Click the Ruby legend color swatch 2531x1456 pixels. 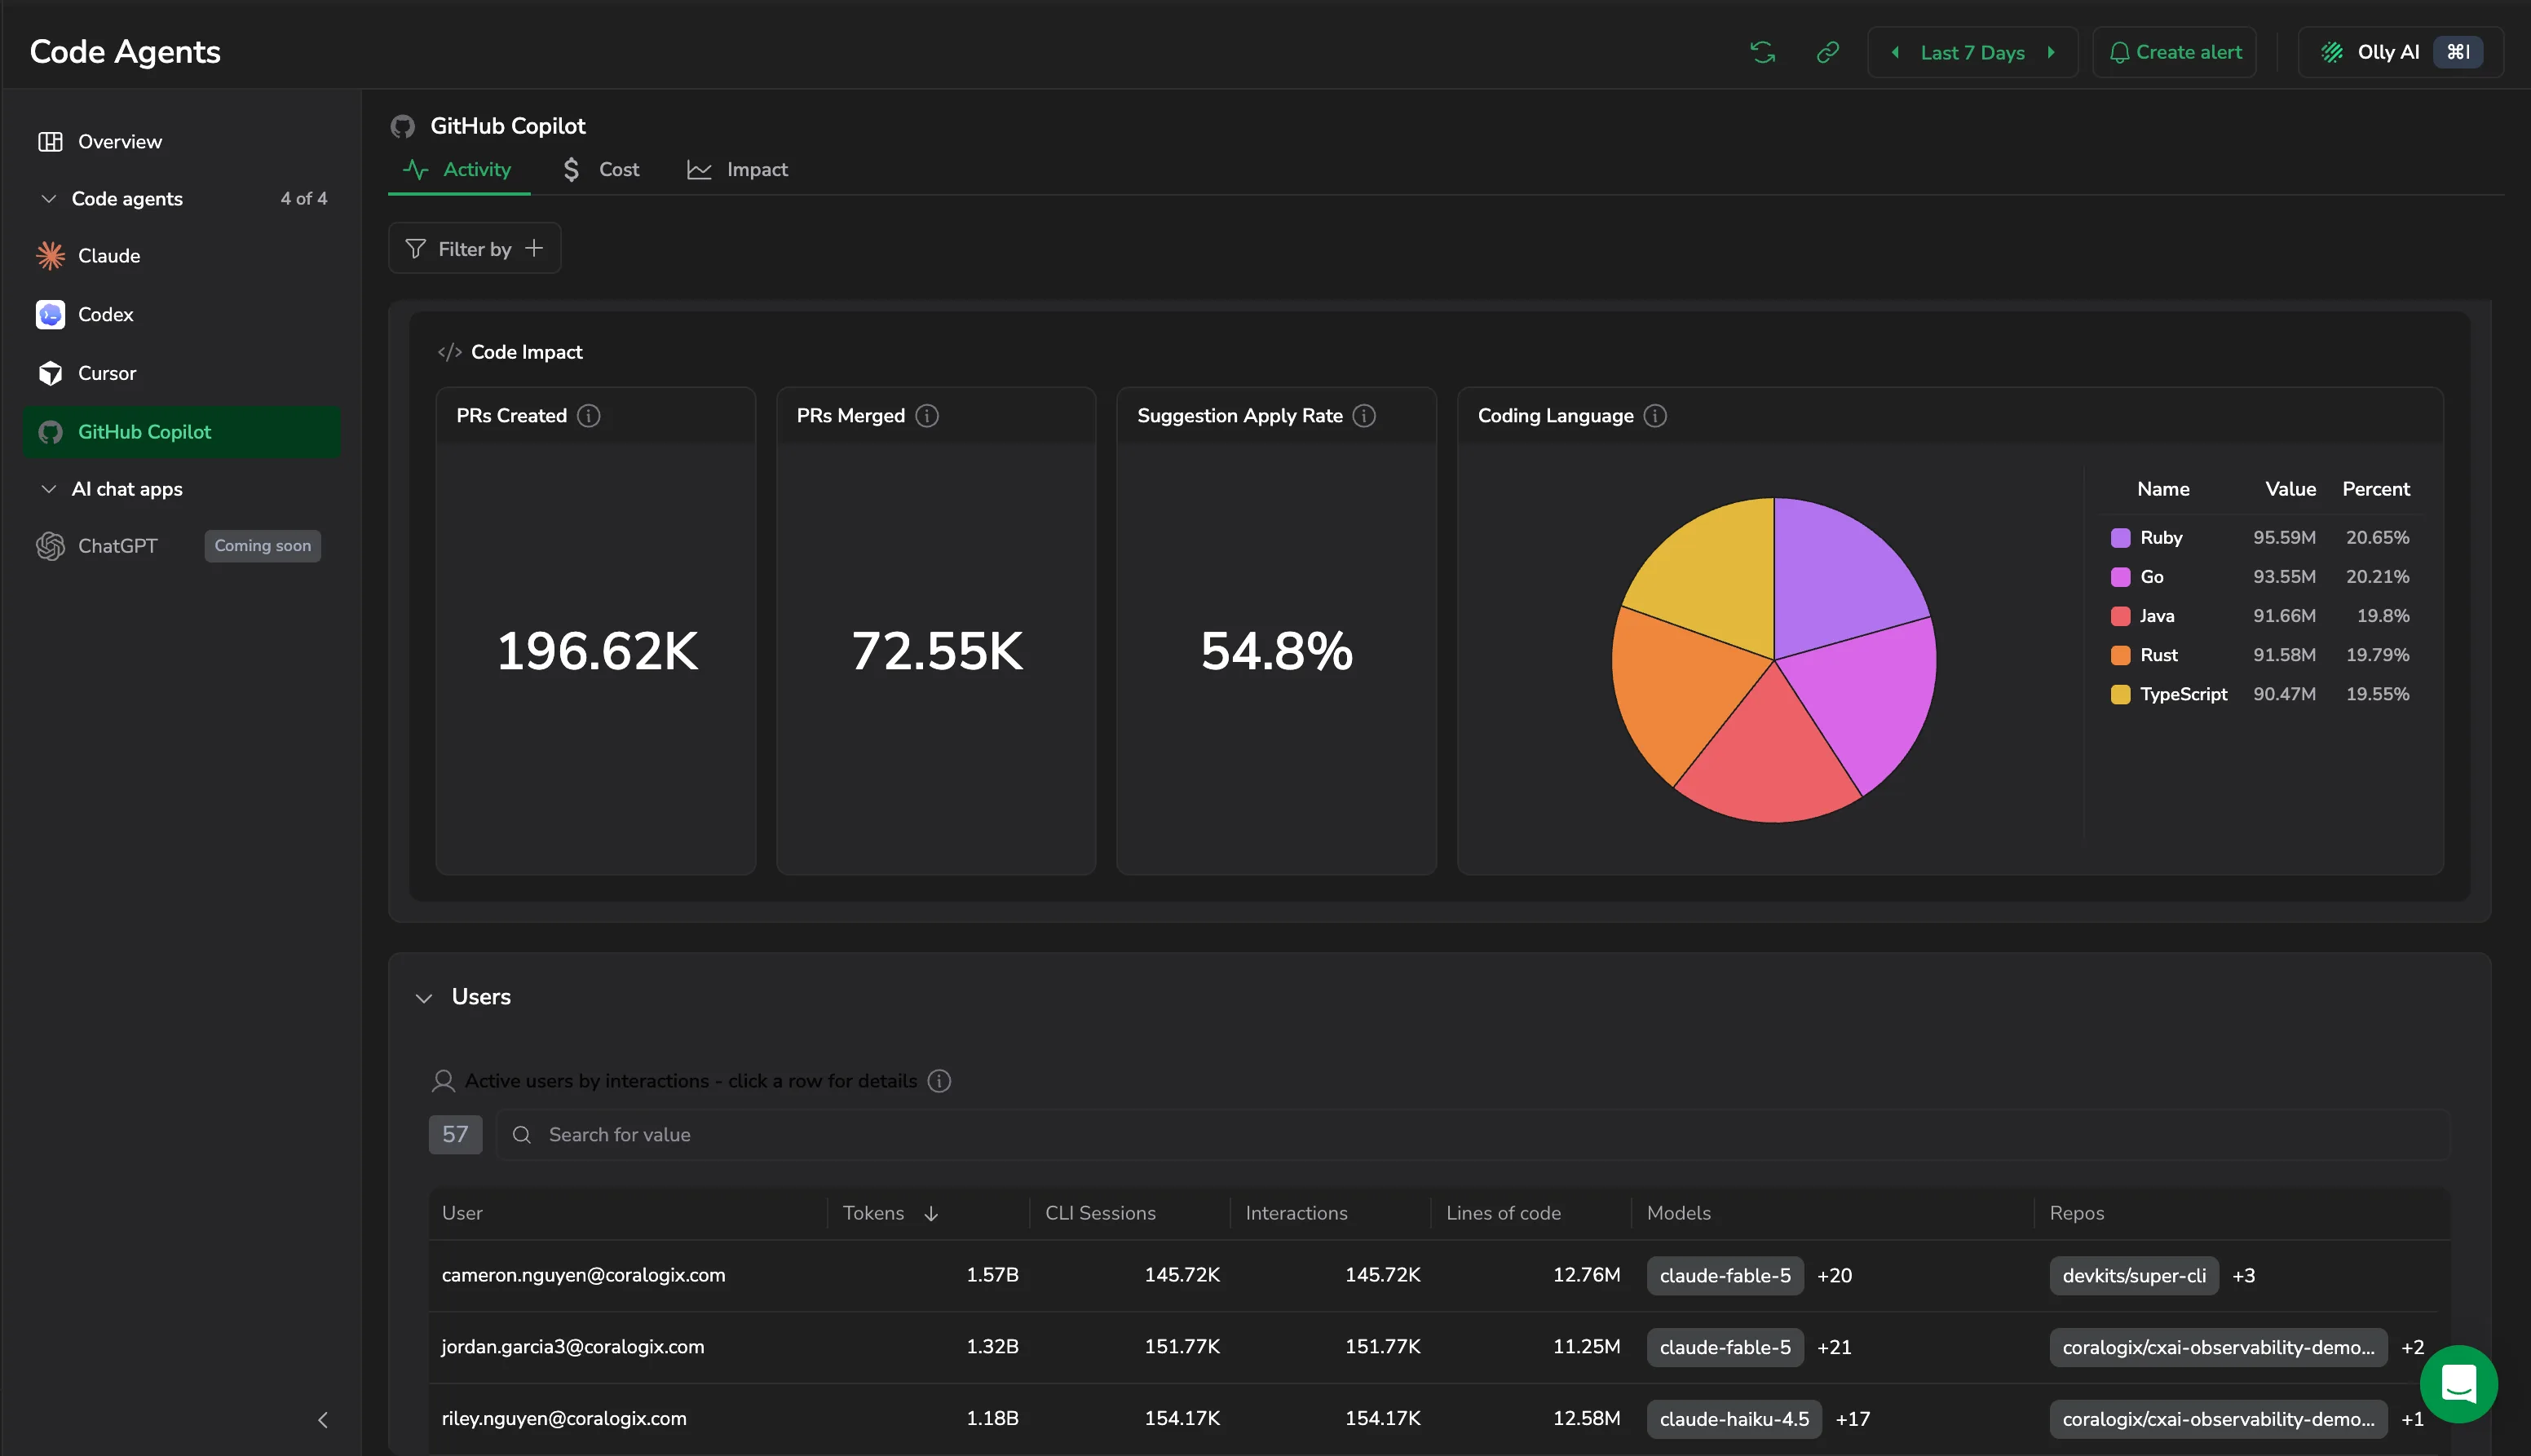coord(2120,538)
